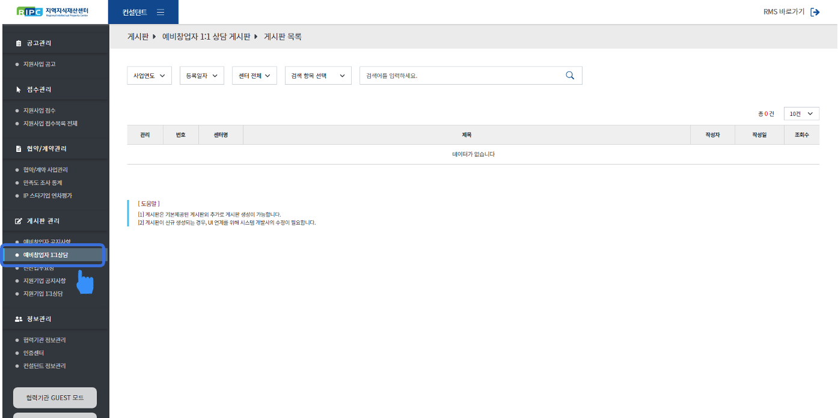Click the edit icon beside 게시판 관리
Image resolution: width=838 pixels, height=418 pixels.
coord(19,221)
